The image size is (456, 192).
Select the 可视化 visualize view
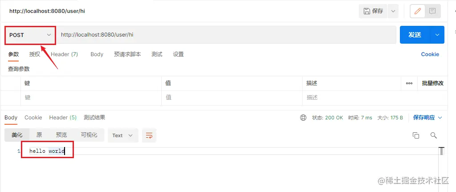[x=89, y=135]
